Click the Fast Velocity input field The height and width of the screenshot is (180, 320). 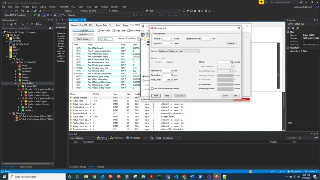pyautogui.click(x=168, y=71)
